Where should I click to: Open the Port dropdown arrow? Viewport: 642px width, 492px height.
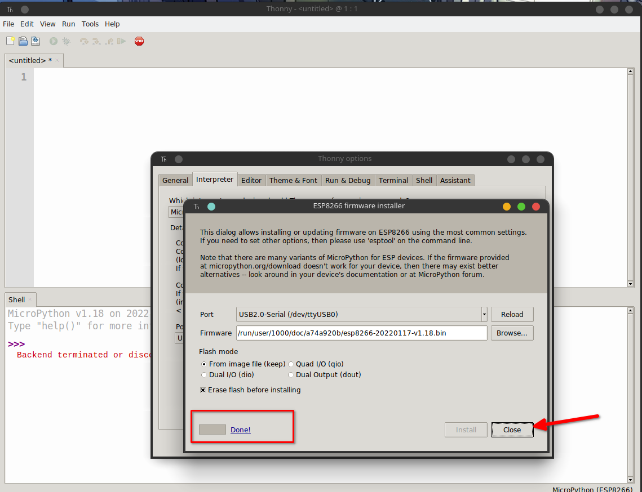coord(484,315)
